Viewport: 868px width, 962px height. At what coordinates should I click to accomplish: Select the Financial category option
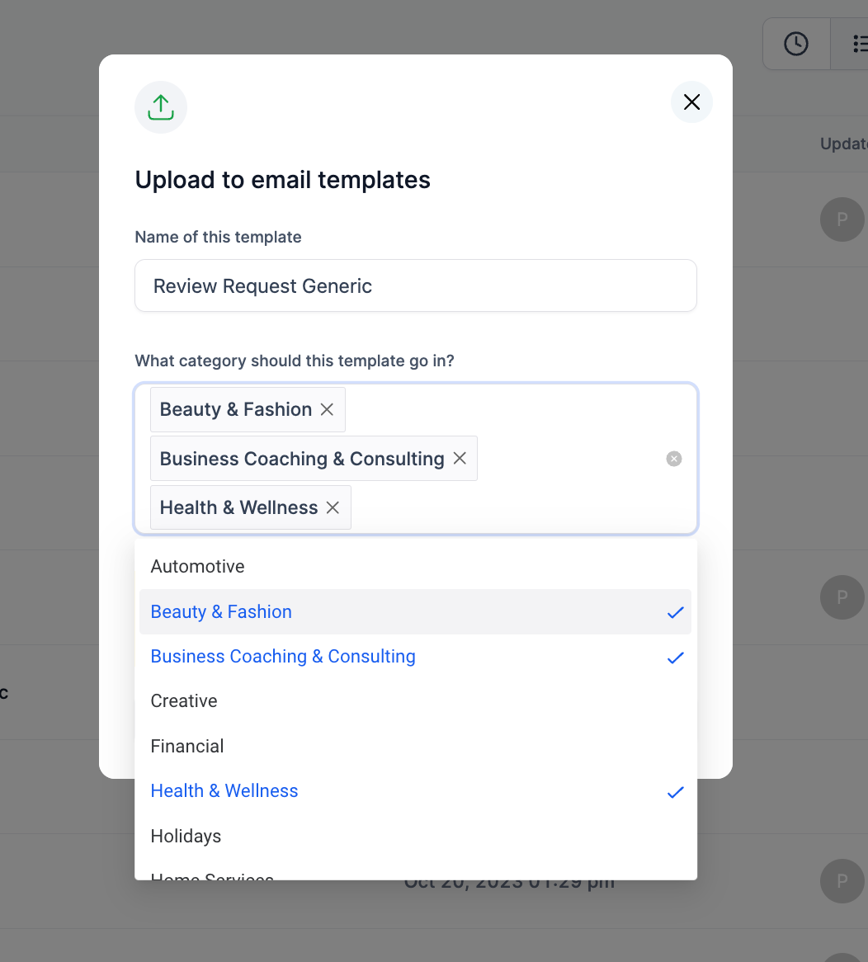(x=415, y=746)
